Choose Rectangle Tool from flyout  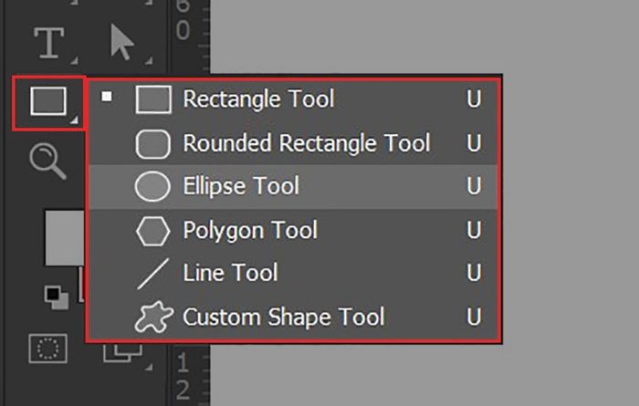258,99
